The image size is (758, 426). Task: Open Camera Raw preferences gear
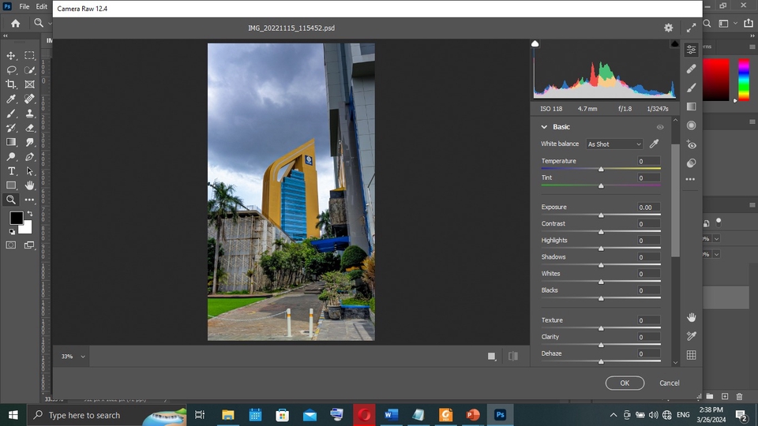[x=668, y=28]
